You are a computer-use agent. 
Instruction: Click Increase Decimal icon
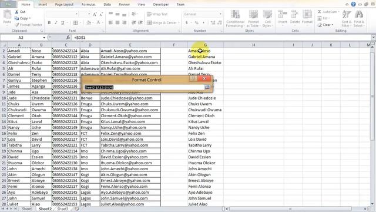click(213, 22)
